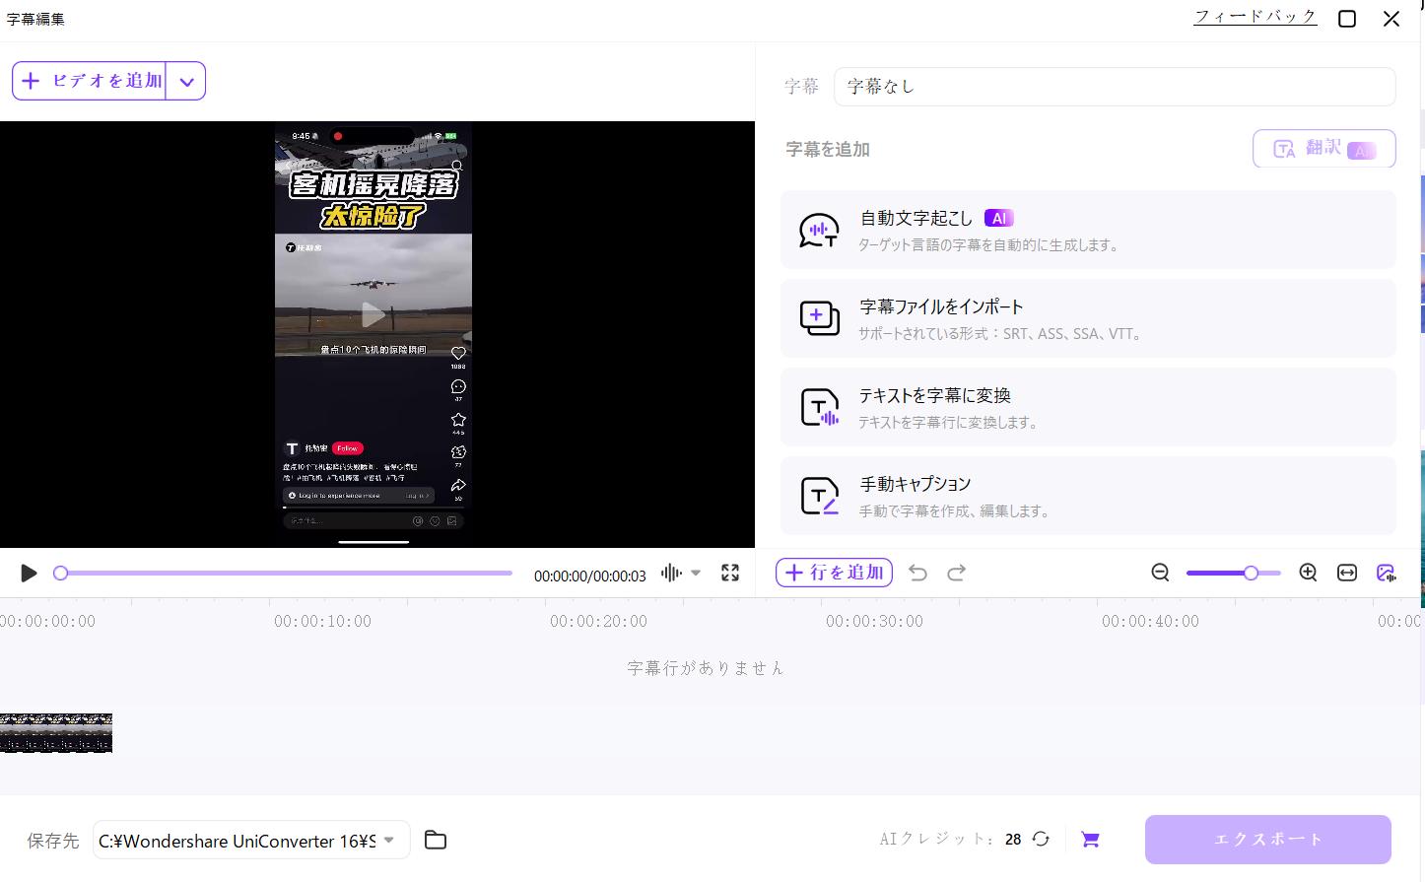Select the video clip thumbnail in timeline
The image size is (1425, 882).
point(56,733)
